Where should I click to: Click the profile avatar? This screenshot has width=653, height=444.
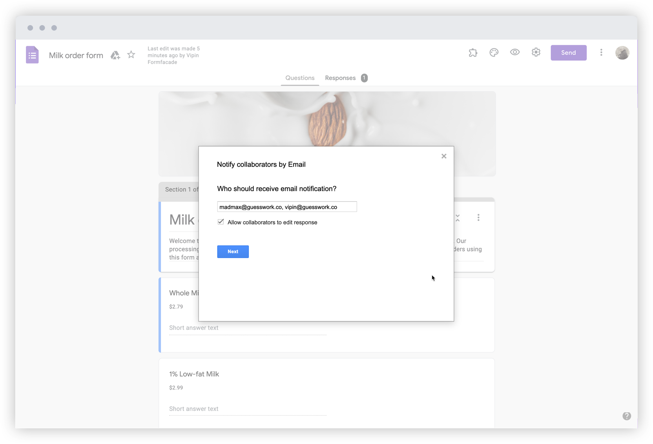(622, 53)
